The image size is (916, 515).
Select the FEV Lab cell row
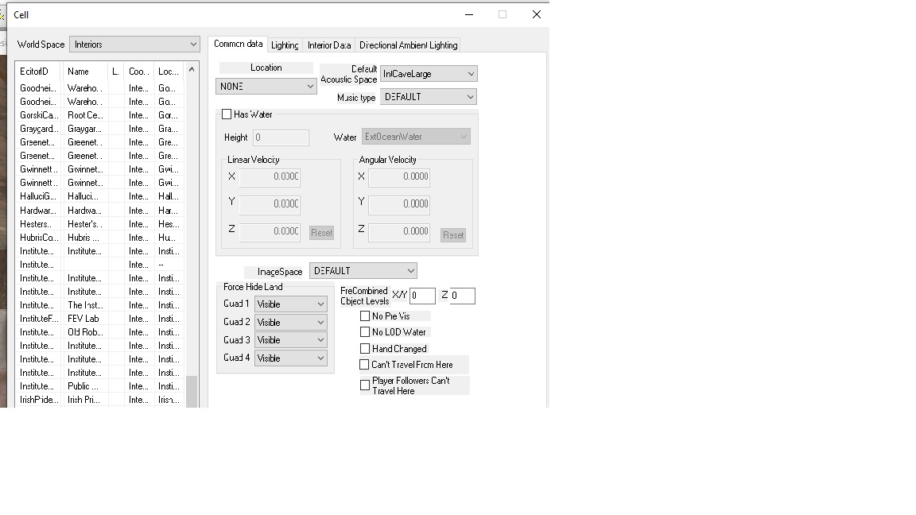coord(83,319)
